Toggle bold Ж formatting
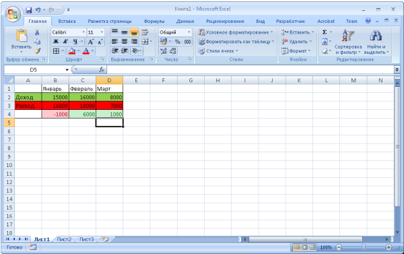The height and width of the screenshot is (254, 404). [x=56, y=42]
